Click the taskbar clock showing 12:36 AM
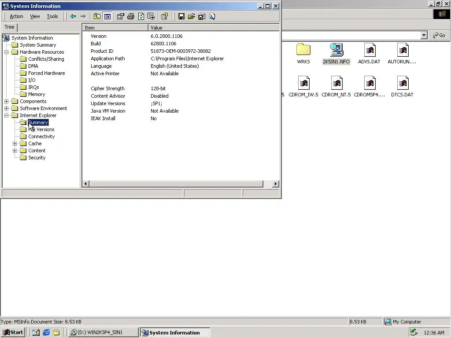 (x=434, y=333)
